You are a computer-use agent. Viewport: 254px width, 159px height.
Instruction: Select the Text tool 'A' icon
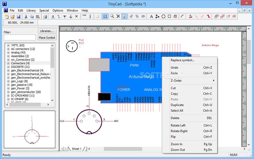(x=151, y=16)
